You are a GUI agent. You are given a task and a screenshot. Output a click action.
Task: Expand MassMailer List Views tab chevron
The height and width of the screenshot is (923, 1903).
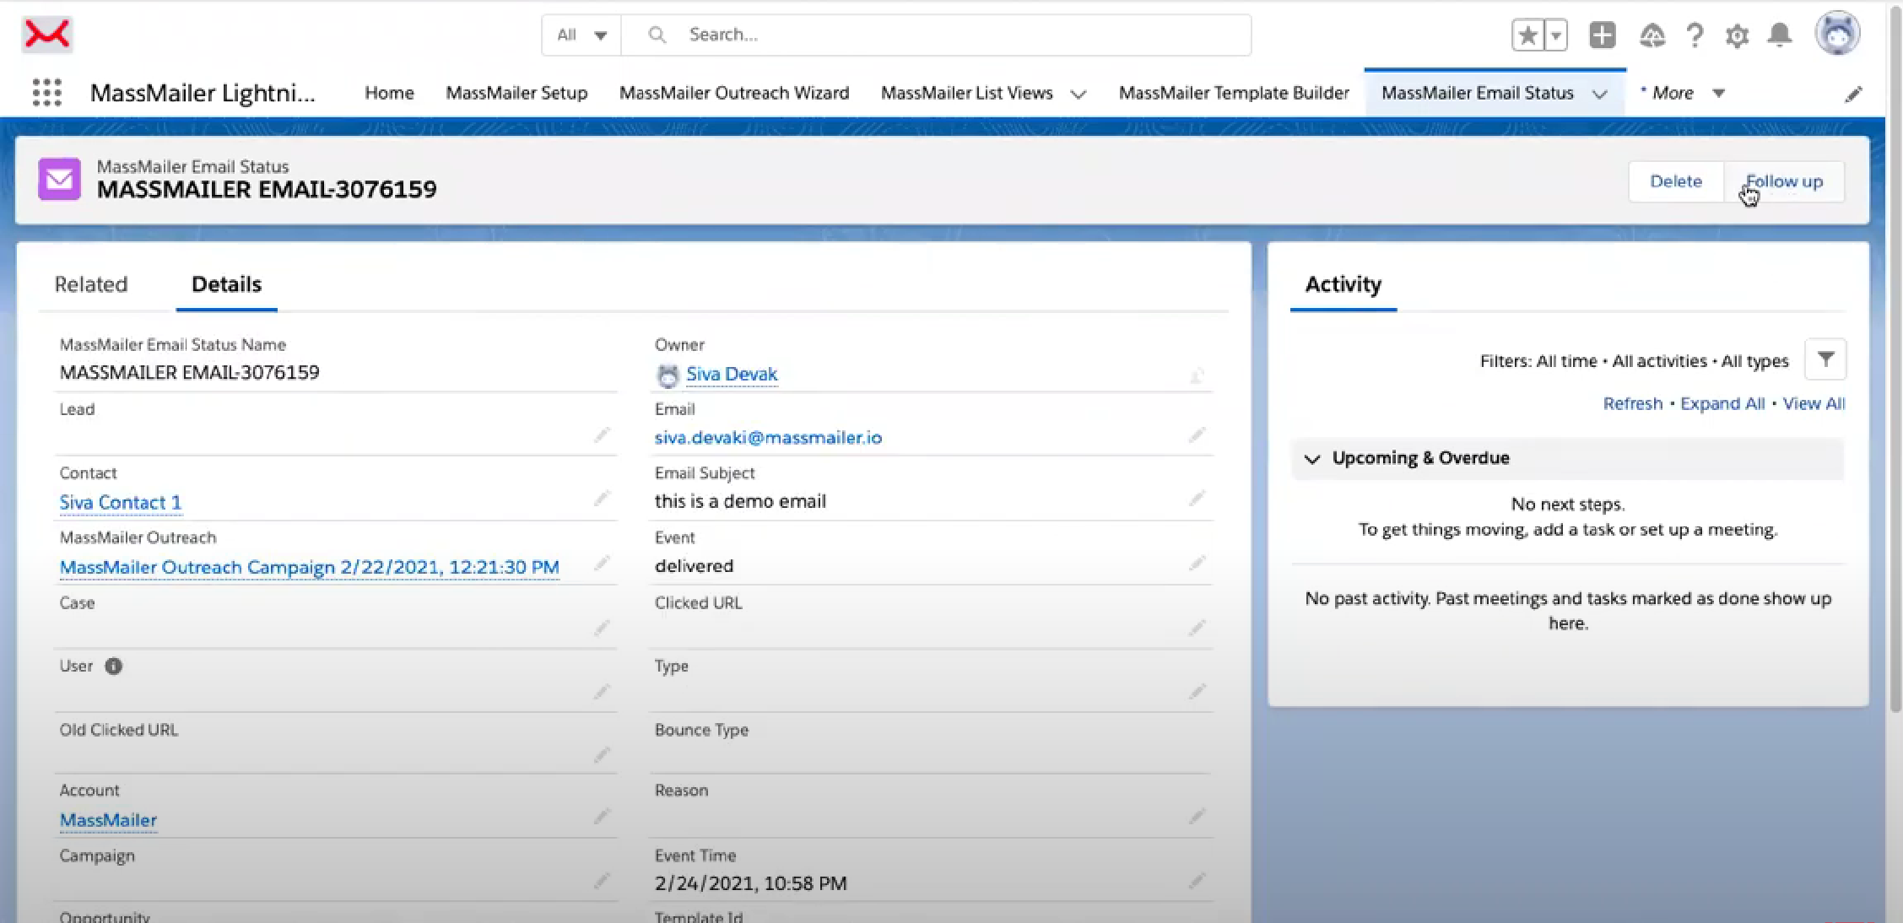(1078, 94)
